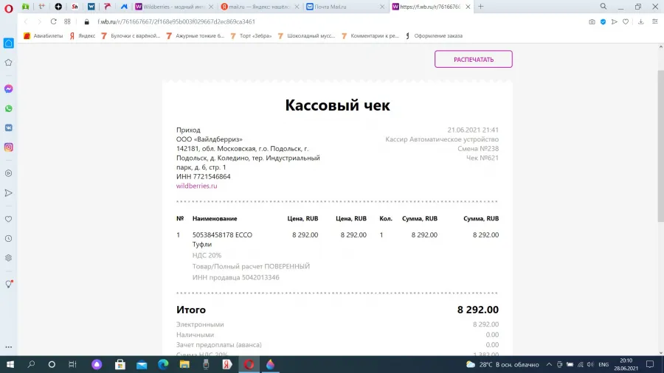Open sidebar settings gear icon
This screenshot has width=664, height=373.
tap(8, 258)
